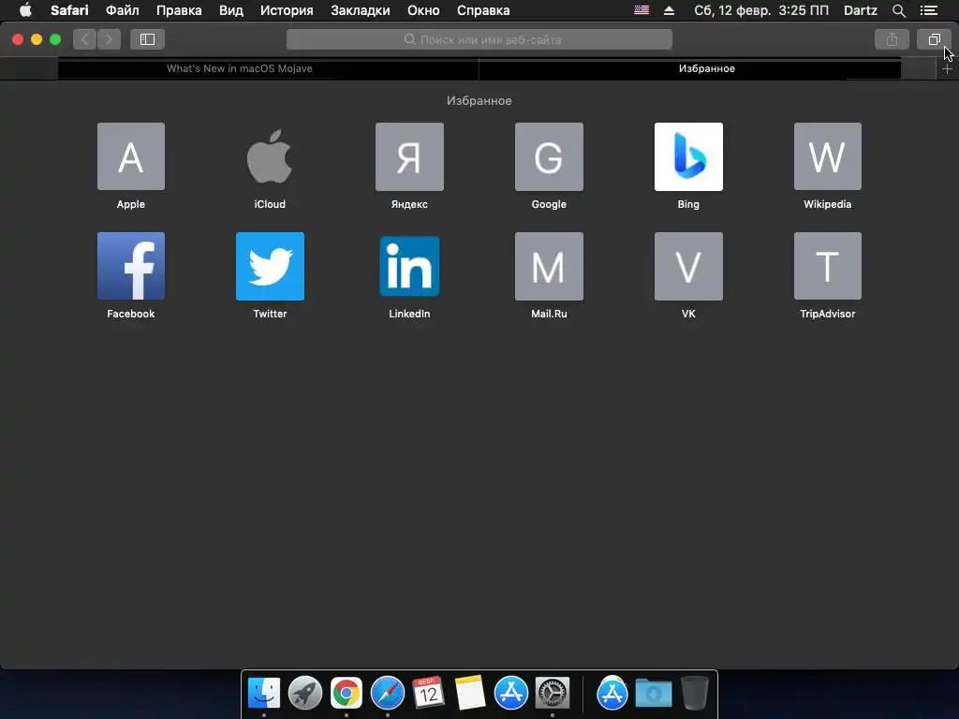Select the Избранное tab

coord(690,68)
